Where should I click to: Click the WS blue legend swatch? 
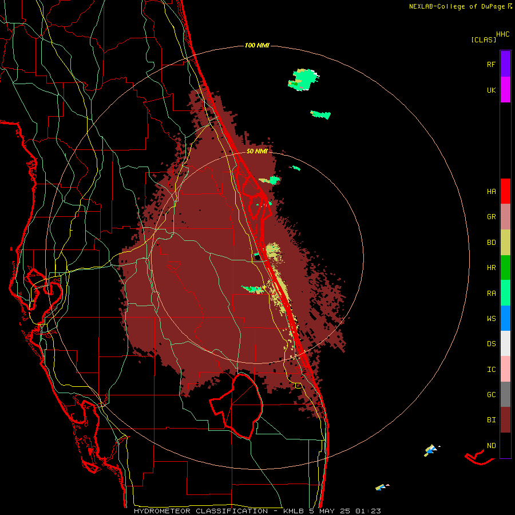(505, 318)
